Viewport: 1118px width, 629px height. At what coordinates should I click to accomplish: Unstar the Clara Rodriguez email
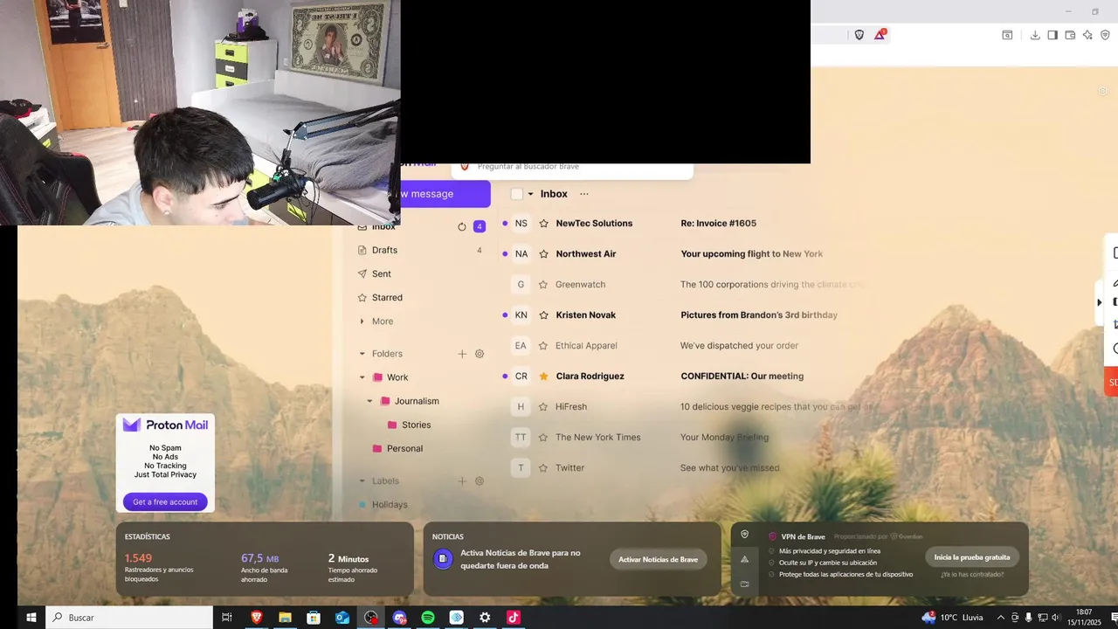coord(543,376)
